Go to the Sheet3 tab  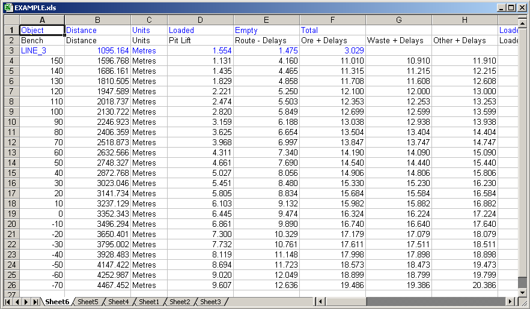point(210,302)
